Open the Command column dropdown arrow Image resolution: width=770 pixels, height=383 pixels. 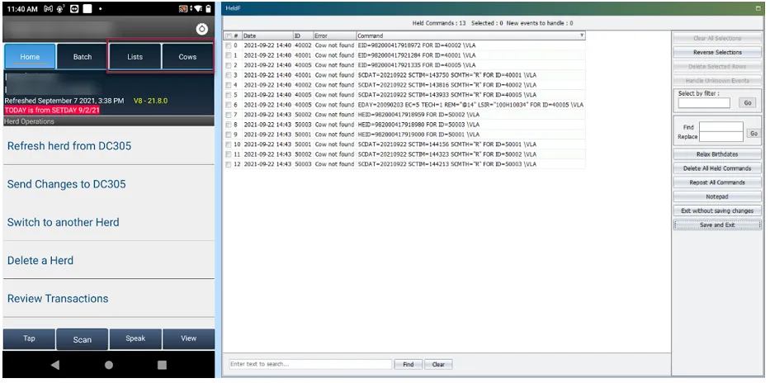pyautogui.click(x=582, y=35)
